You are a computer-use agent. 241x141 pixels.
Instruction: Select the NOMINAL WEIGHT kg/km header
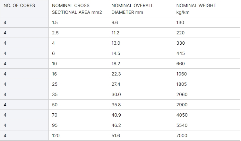207,9
